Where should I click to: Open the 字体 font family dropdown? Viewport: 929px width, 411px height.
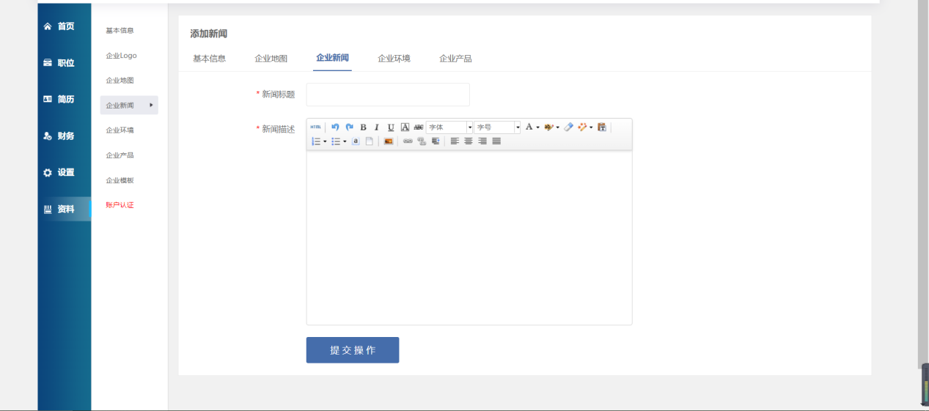(x=450, y=127)
